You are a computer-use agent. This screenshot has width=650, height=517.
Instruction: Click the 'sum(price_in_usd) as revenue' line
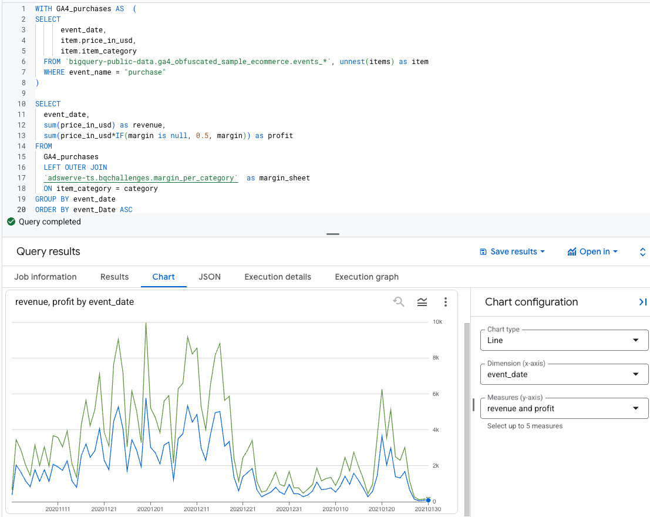coord(105,125)
